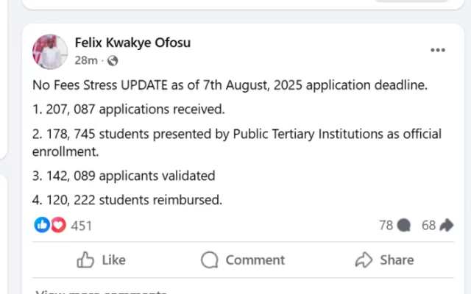
Task: Click the comment bubble icon beside 78
Action: [403, 226]
